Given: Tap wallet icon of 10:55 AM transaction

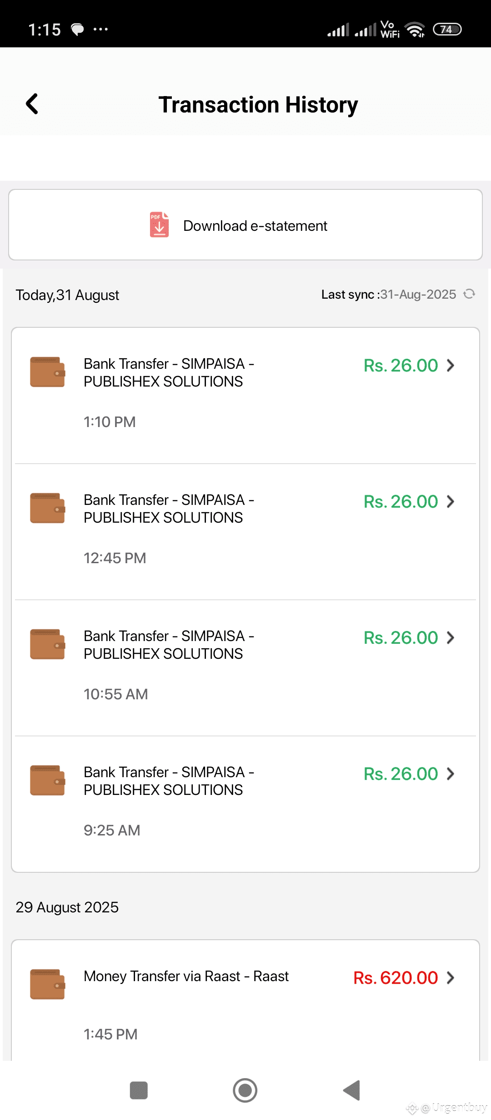Looking at the screenshot, I should (47, 644).
